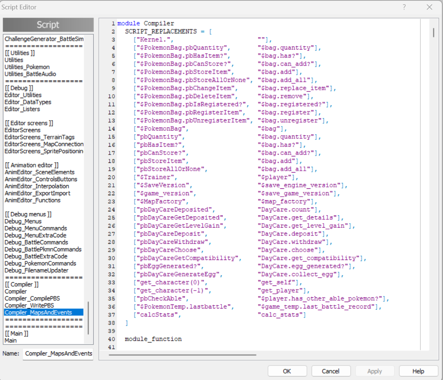Choose Utilities_Pokemon in the script list
This screenshot has width=443, height=380.
click(x=27, y=67)
